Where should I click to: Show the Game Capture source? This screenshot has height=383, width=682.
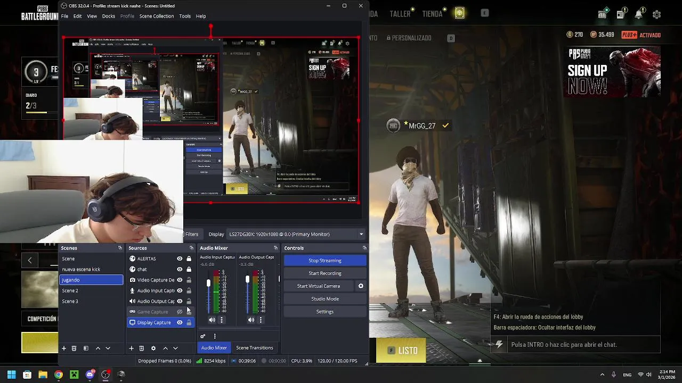(180, 312)
